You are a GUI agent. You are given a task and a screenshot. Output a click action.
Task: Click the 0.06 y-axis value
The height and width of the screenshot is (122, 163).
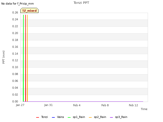point(15,81)
